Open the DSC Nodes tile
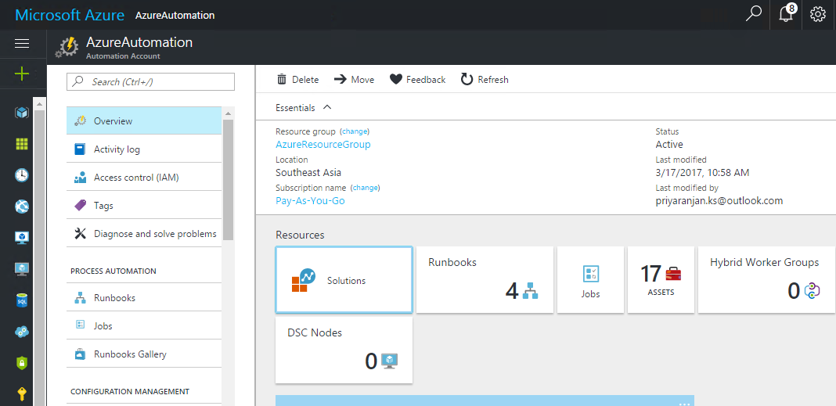 click(x=344, y=350)
